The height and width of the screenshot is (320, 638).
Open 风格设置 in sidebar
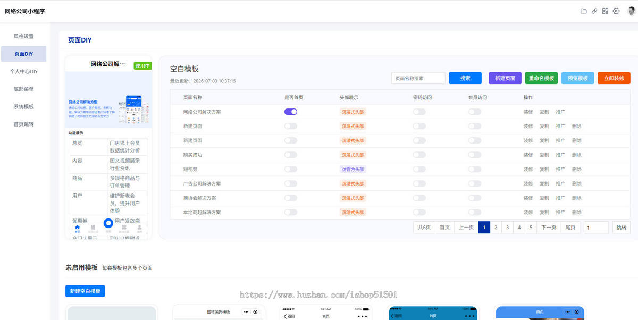[x=23, y=36]
